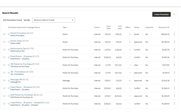Check the Performance Test row checkbox
The height and width of the screenshot is (112, 181).
[4, 49]
